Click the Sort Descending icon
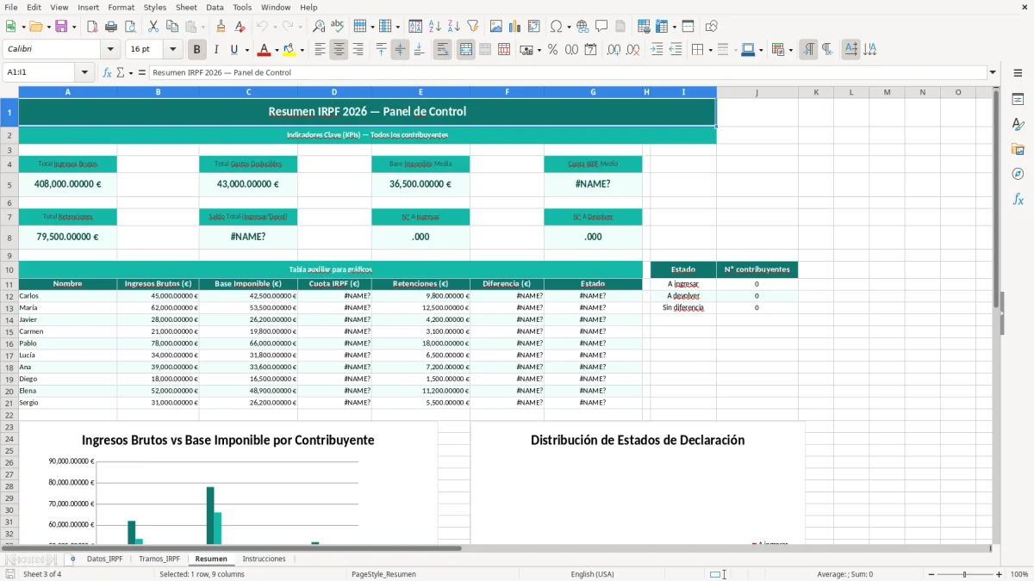Viewport: 1034px width, 581px height. click(x=453, y=27)
